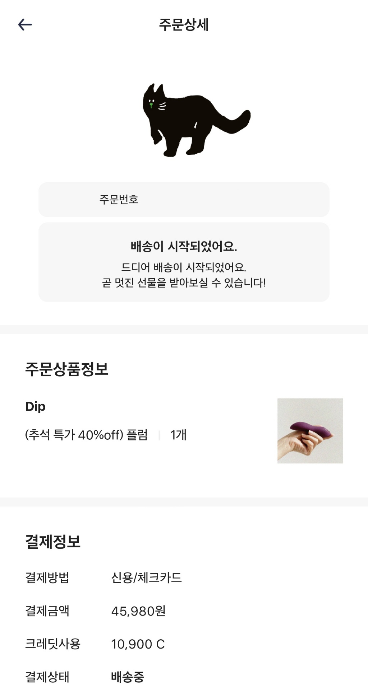Open the Dip product name link
This screenshot has height=687, width=368.
(35, 406)
